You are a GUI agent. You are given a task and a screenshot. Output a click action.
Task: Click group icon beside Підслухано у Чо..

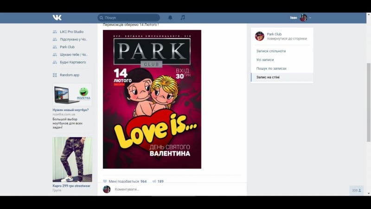[55, 39]
